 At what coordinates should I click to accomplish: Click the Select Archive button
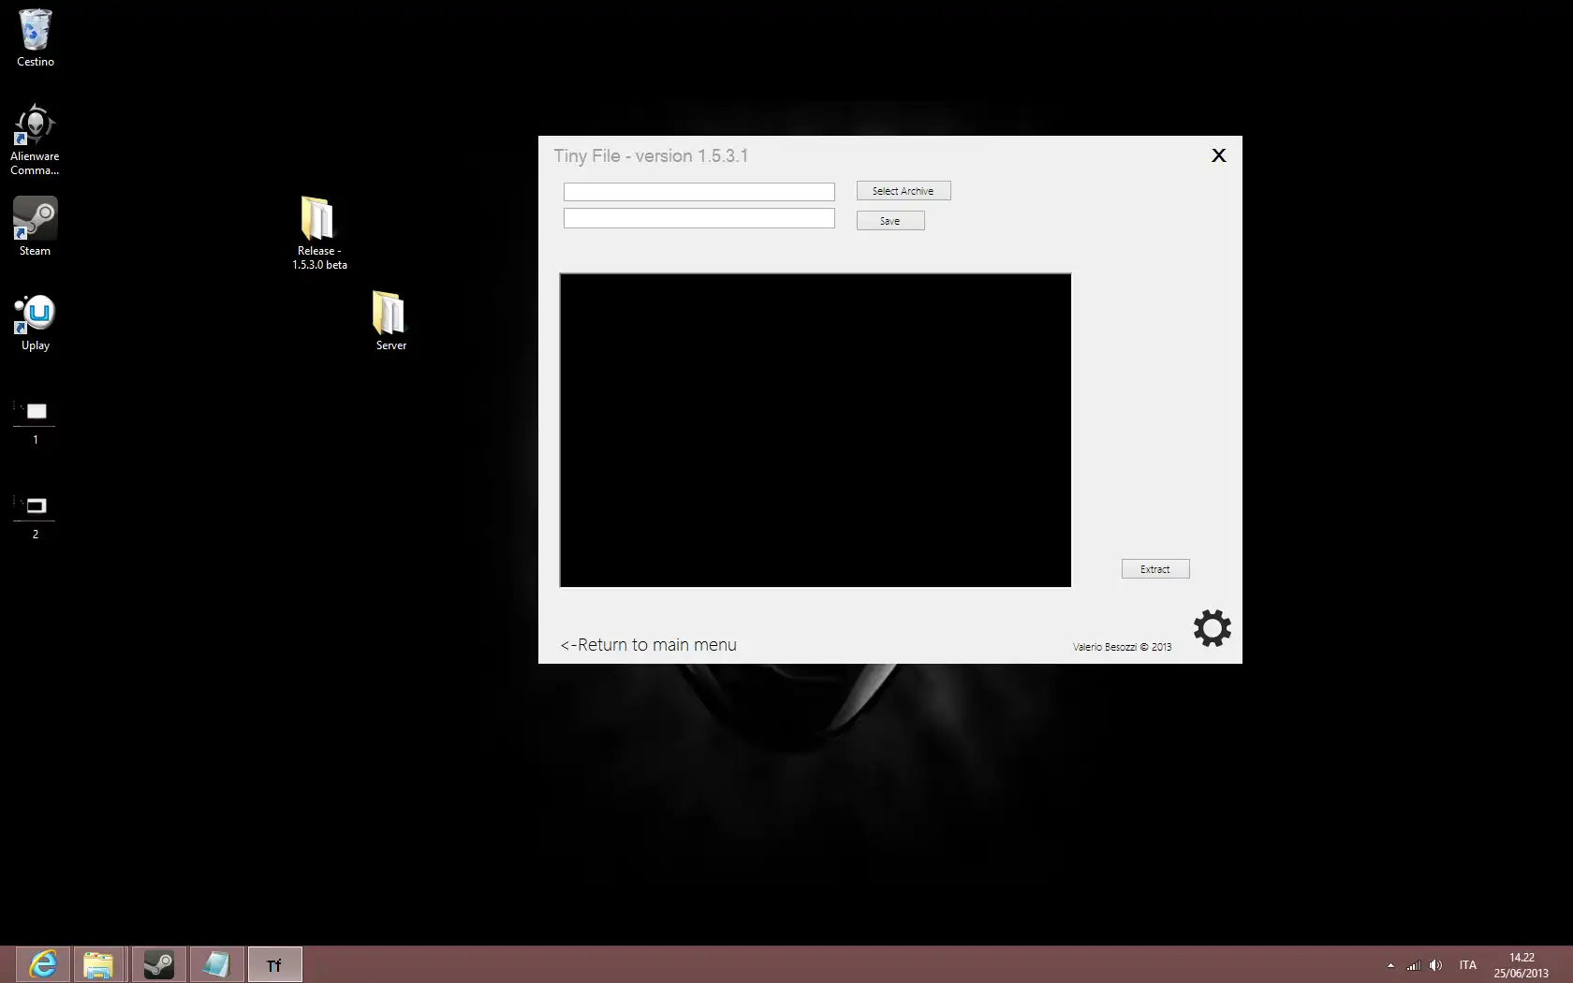(904, 191)
